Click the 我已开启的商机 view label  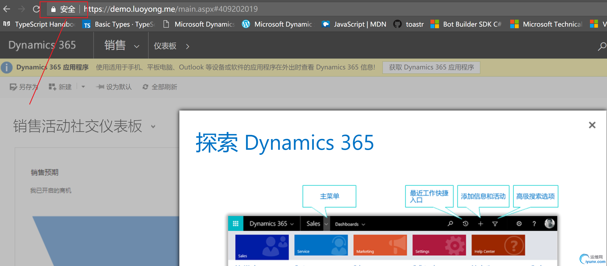click(51, 190)
